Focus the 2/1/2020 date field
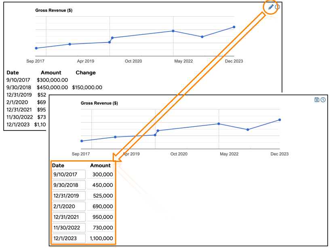Viewport: 331px width, 248px height. point(69,206)
